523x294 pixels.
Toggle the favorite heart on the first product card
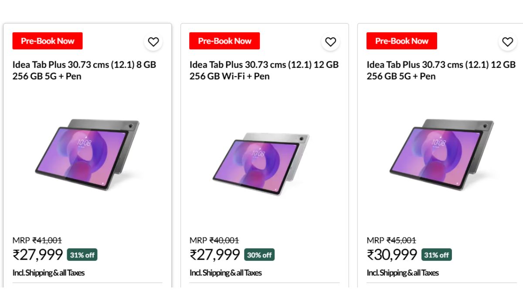point(153,42)
